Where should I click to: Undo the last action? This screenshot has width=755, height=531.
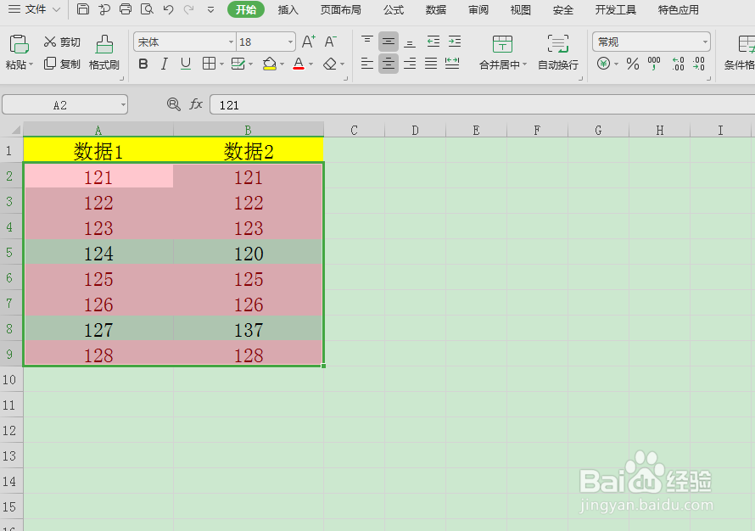[x=168, y=9]
